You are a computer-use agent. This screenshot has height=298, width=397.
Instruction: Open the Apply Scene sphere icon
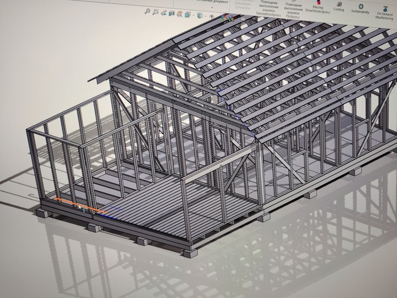coord(231,18)
